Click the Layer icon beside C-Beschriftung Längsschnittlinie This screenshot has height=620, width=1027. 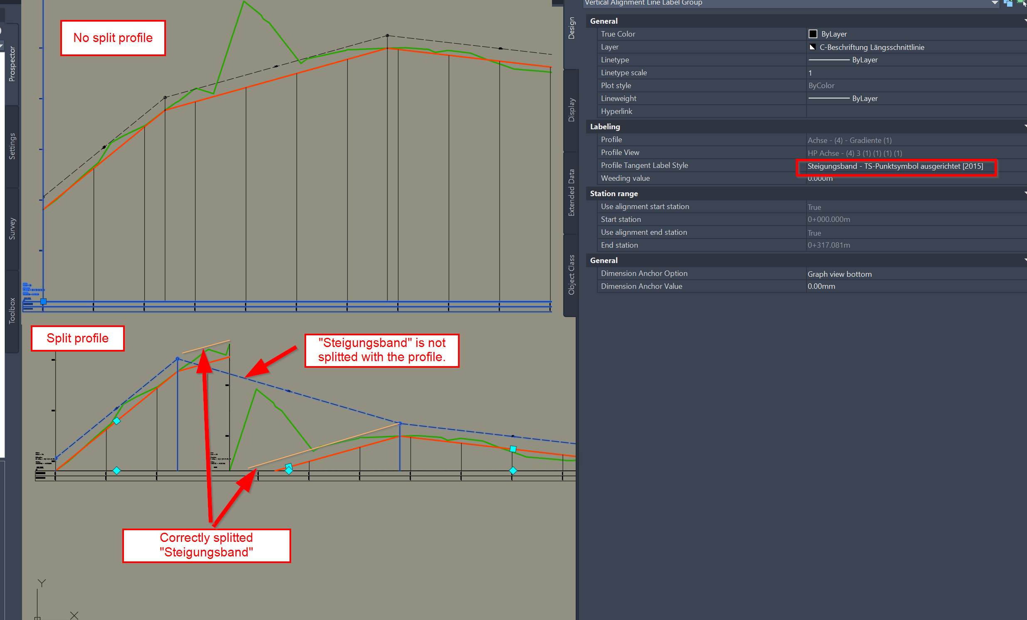click(x=812, y=47)
